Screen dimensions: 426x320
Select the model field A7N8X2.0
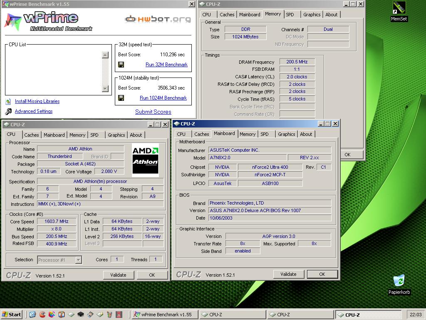(x=248, y=157)
